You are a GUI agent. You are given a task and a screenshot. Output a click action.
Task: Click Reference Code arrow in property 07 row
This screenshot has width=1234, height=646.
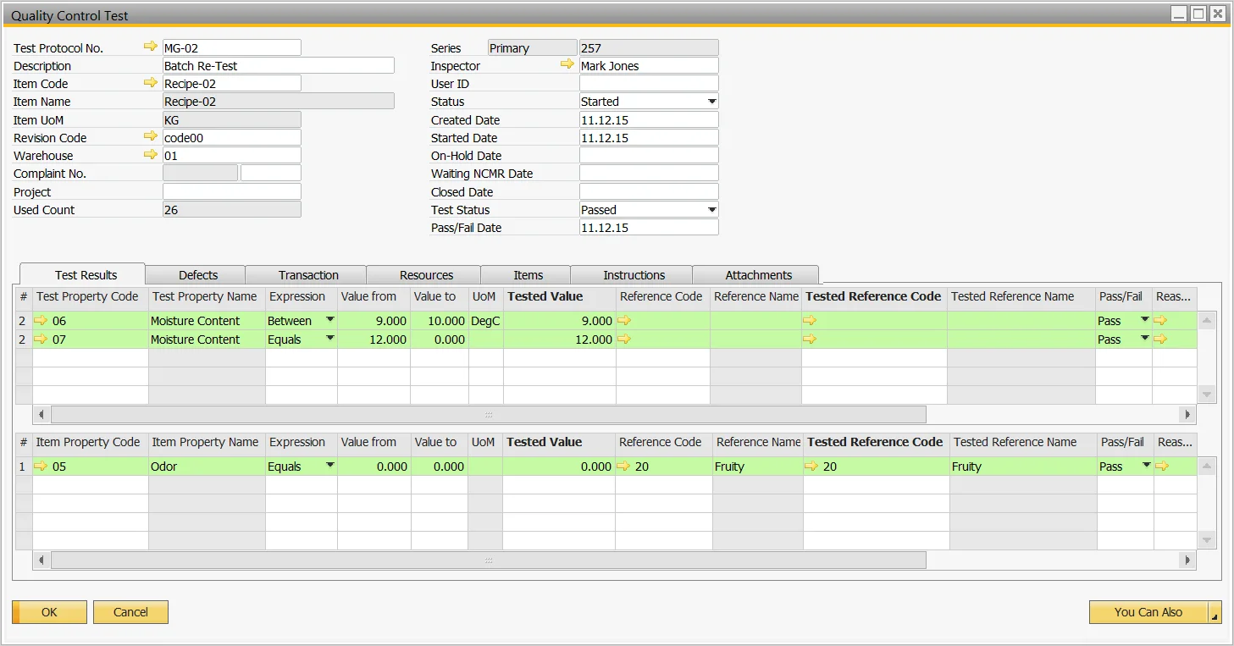point(625,340)
